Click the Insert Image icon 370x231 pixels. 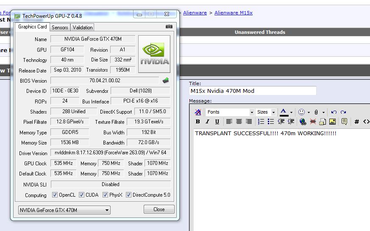tap(332, 122)
